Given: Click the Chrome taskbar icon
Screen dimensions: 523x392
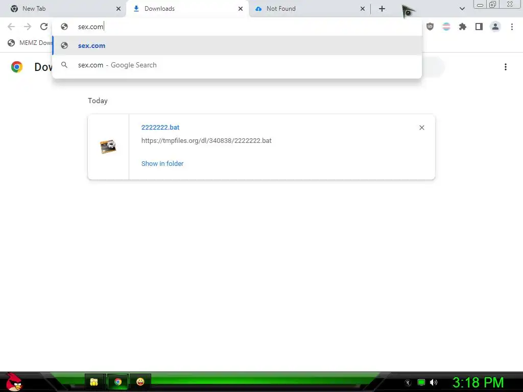Looking at the screenshot, I should [118, 382].
